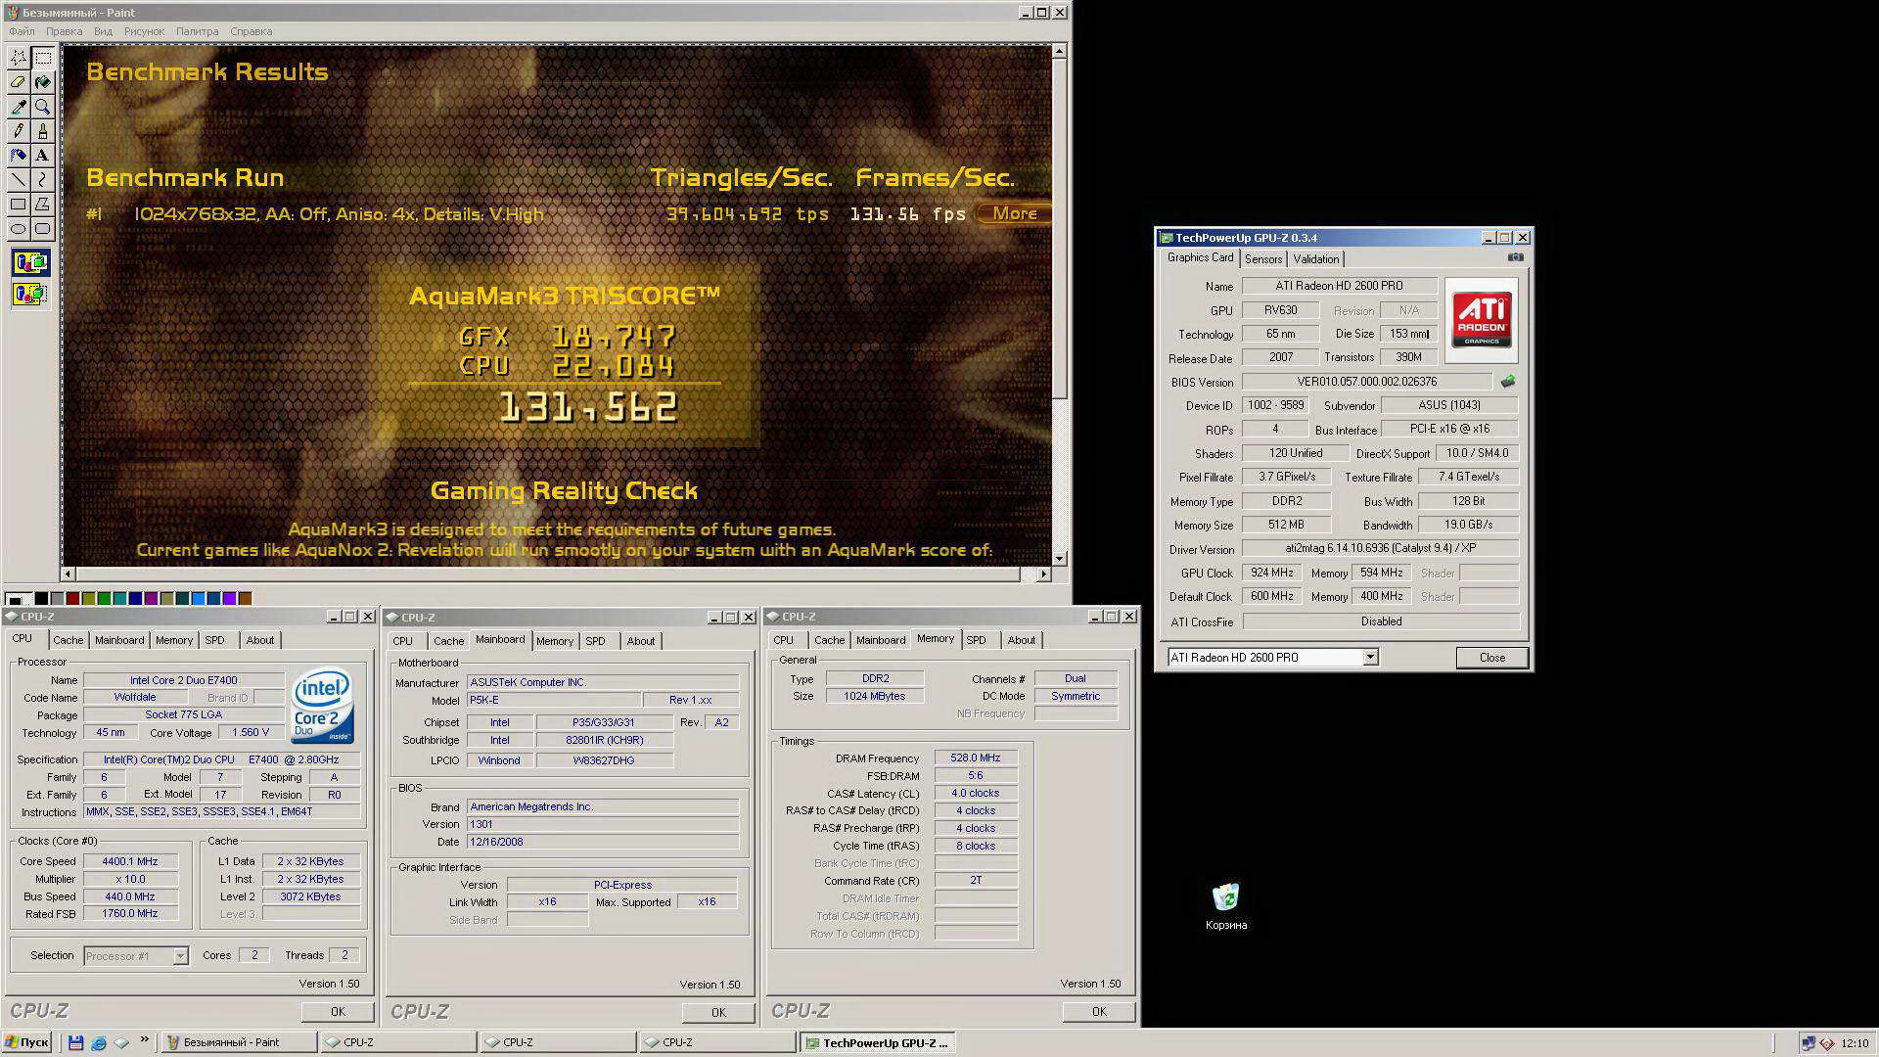Open SPD tab in the middle CPU-Z window

595,641
